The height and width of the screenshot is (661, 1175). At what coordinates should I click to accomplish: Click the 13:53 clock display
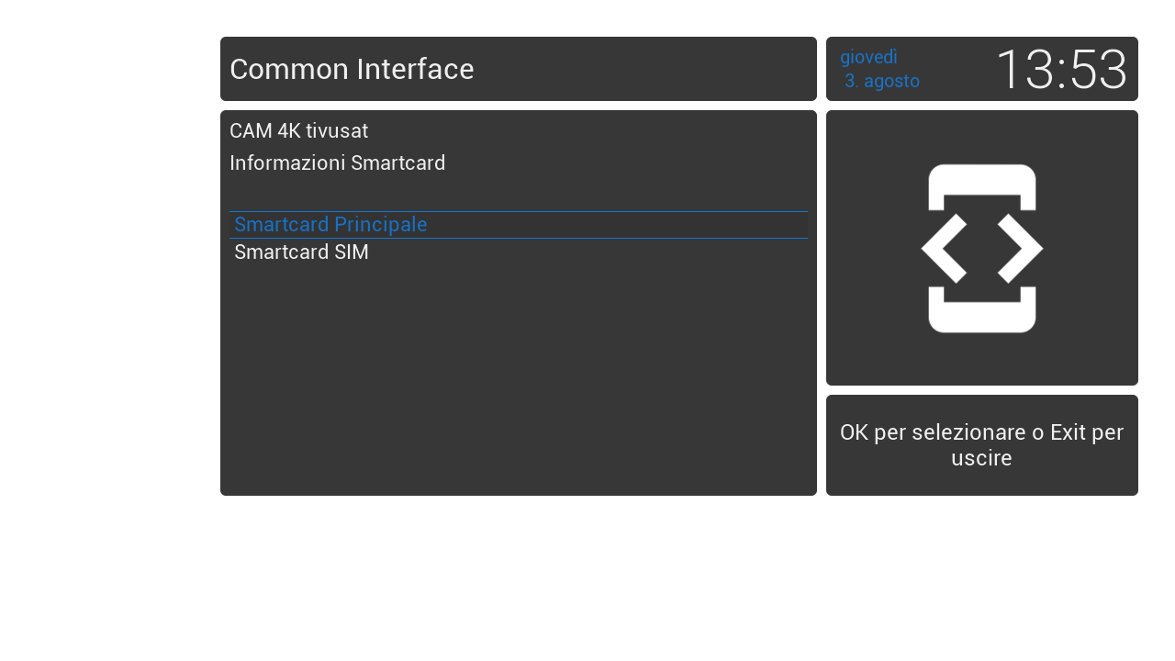click(1061, 69)
